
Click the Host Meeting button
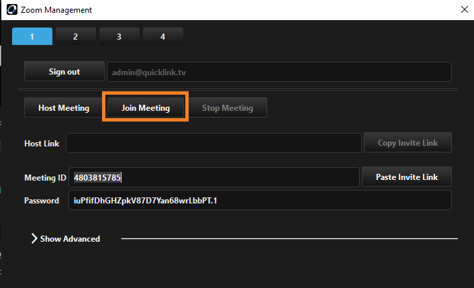(x=64, y=107)
